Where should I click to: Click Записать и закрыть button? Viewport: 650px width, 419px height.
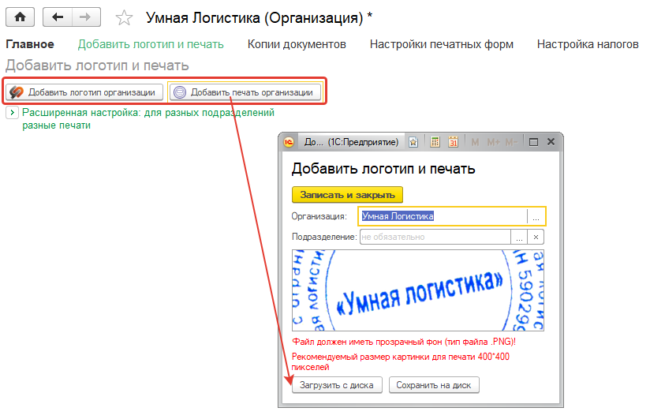click(347, 195)
